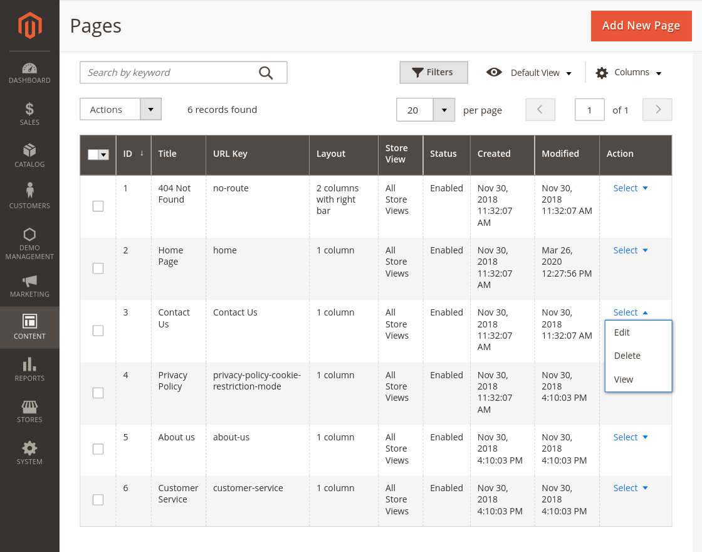
Task: Tick the Customer Service row checkbox
Action: (x=98, y=500)
